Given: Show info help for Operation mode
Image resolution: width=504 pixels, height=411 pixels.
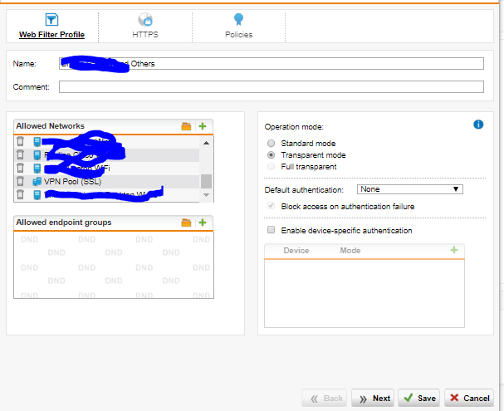Looking at the screenshot, I should click(x=478, y=125).
